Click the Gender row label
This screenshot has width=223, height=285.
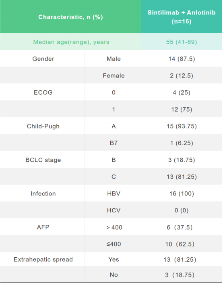43,59
